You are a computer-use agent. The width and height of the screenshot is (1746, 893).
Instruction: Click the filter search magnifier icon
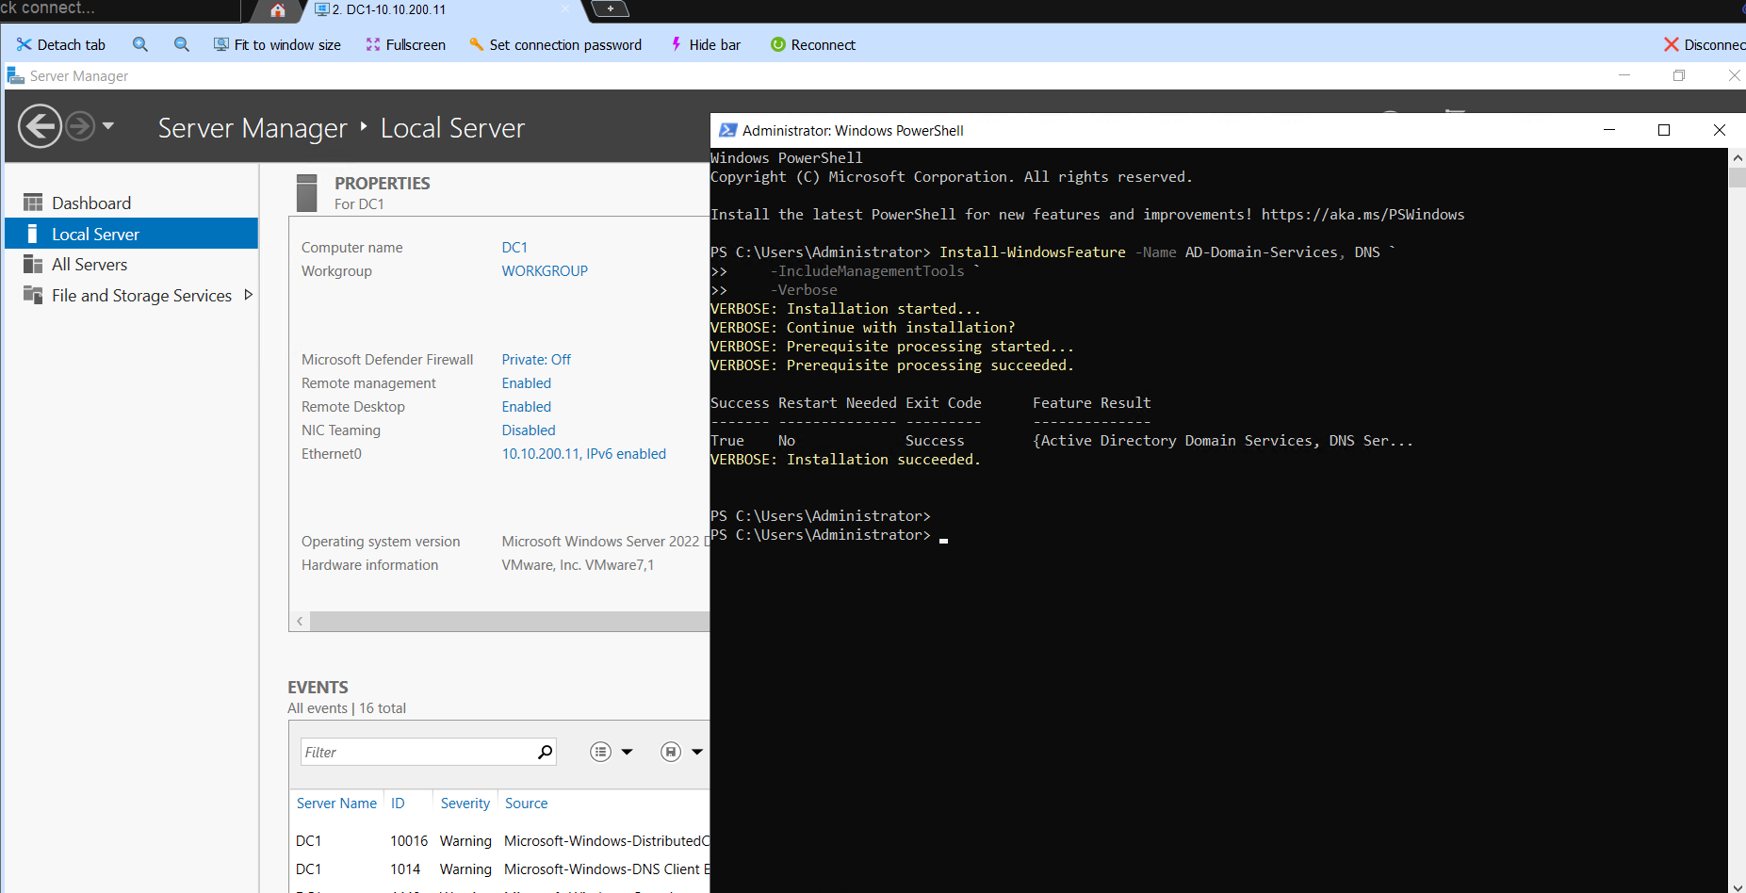545,752
